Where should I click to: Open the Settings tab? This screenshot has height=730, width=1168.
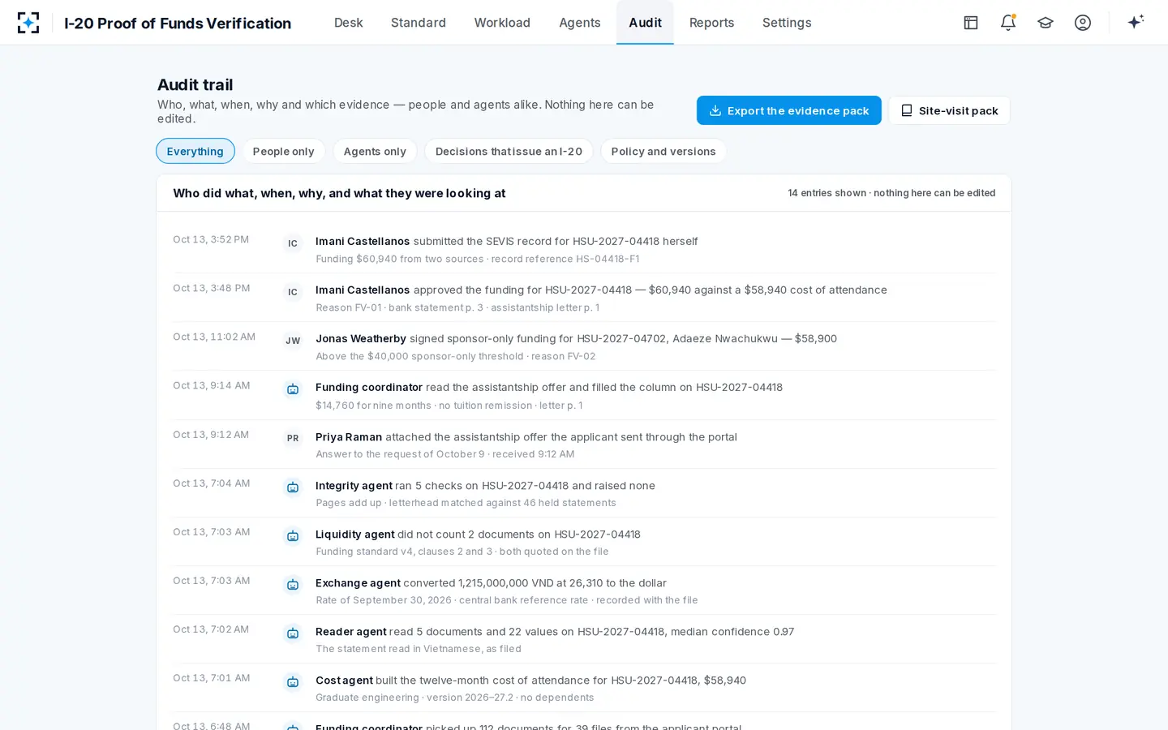[x=787, y=23]
